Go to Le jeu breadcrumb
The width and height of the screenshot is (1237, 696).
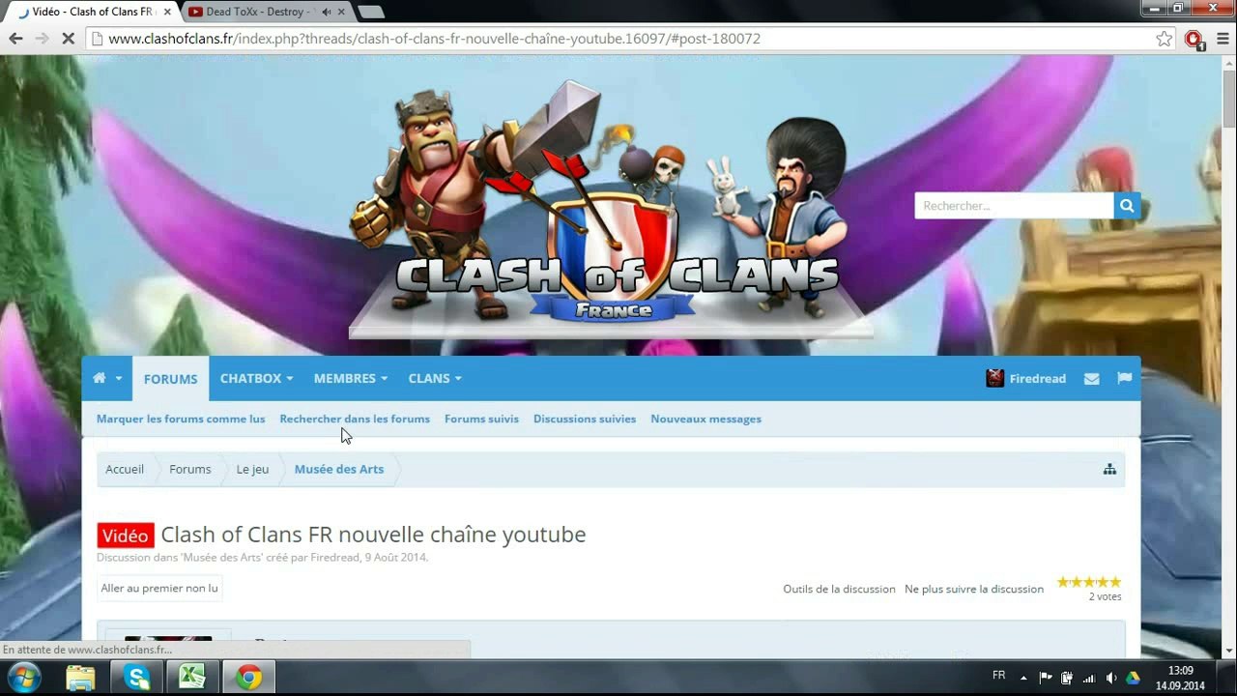pos(252,469)
